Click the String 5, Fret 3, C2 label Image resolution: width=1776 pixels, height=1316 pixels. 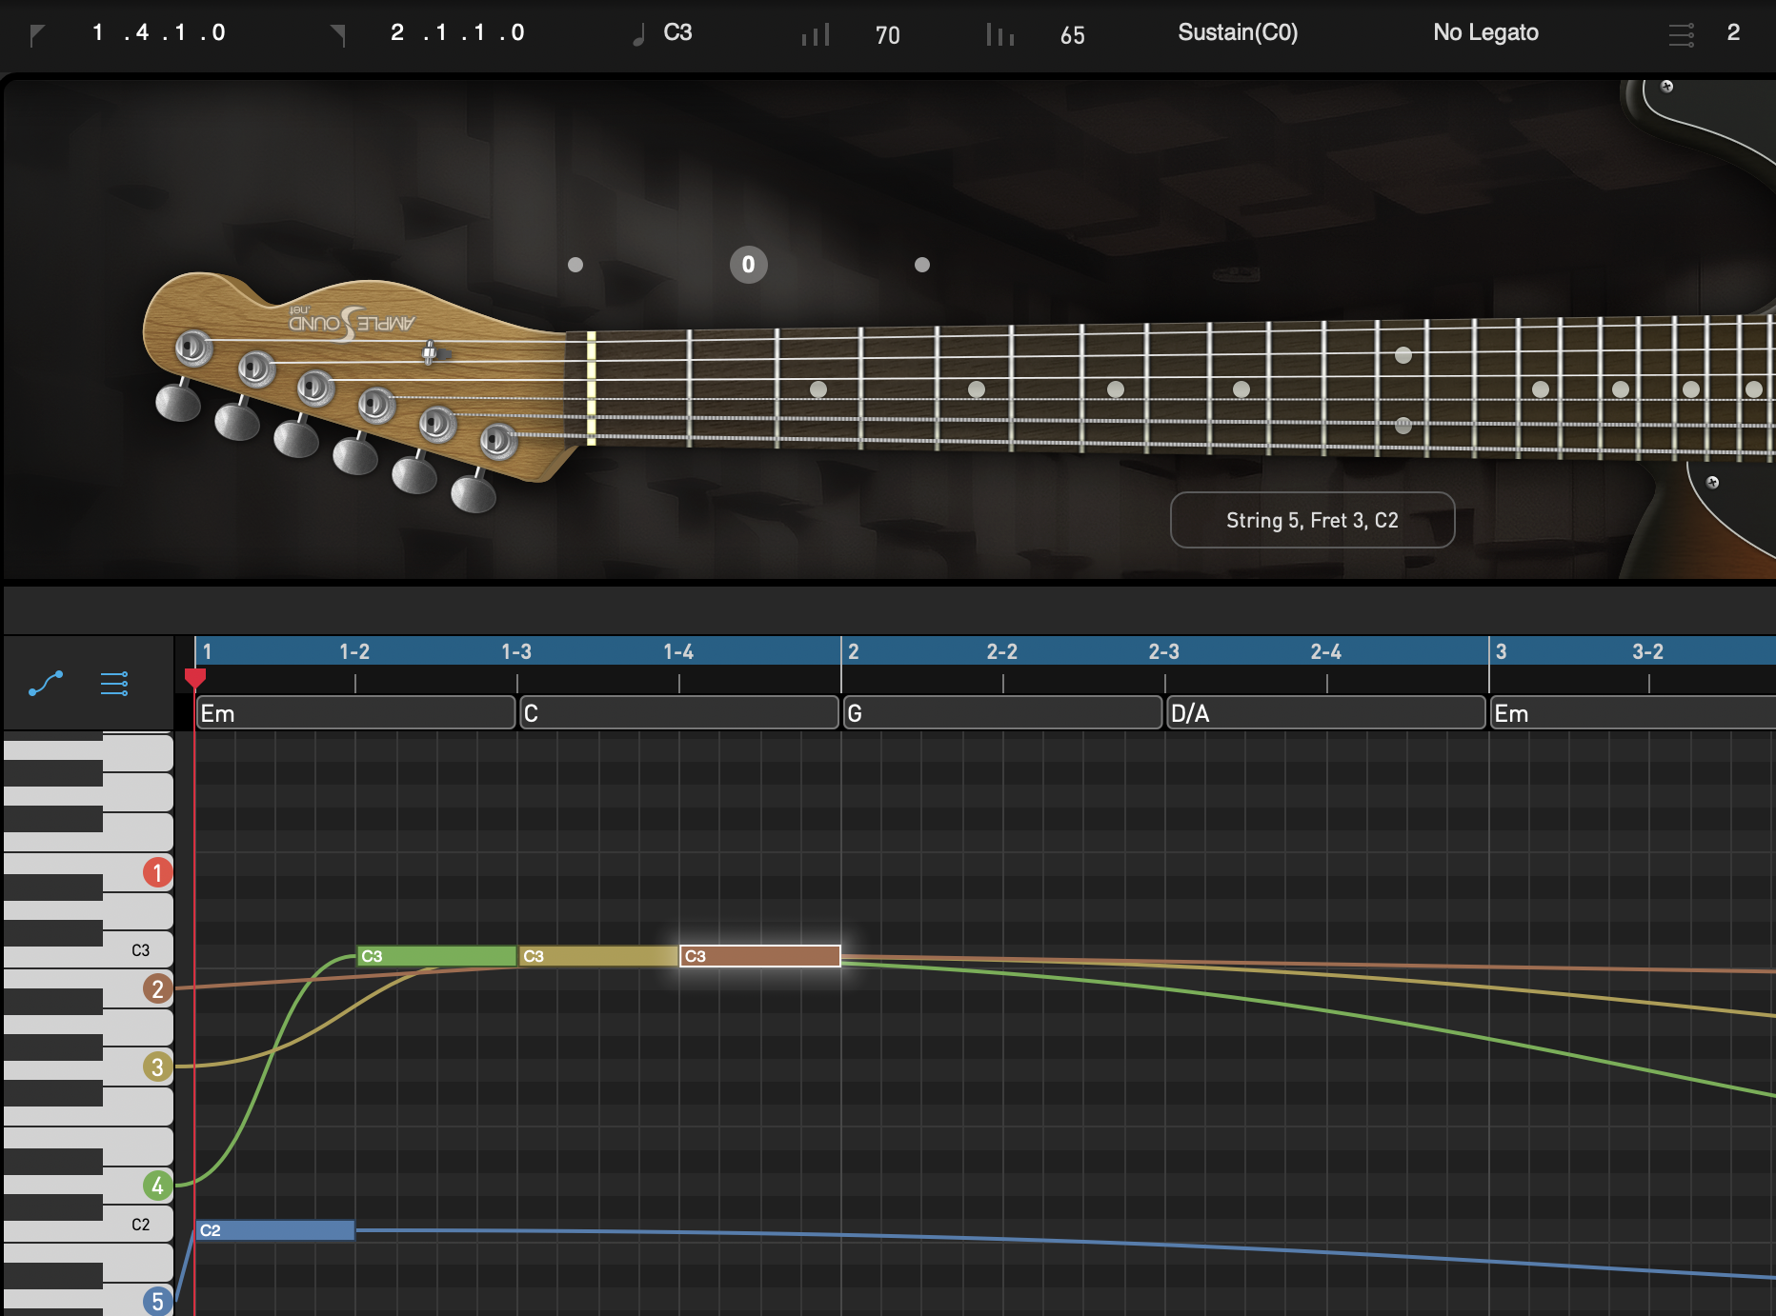pyautogui.click(x=1312, y=520)
